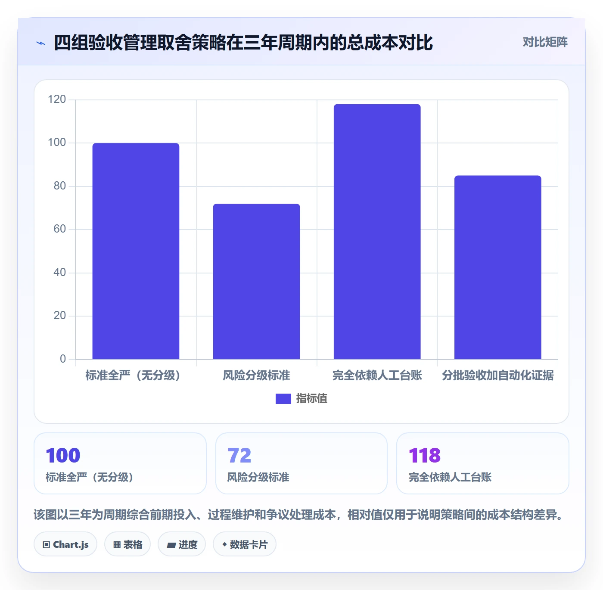The image size is (603, 590).
Task: Select the 数据卡片 tag
Action: tap(245, 544)
